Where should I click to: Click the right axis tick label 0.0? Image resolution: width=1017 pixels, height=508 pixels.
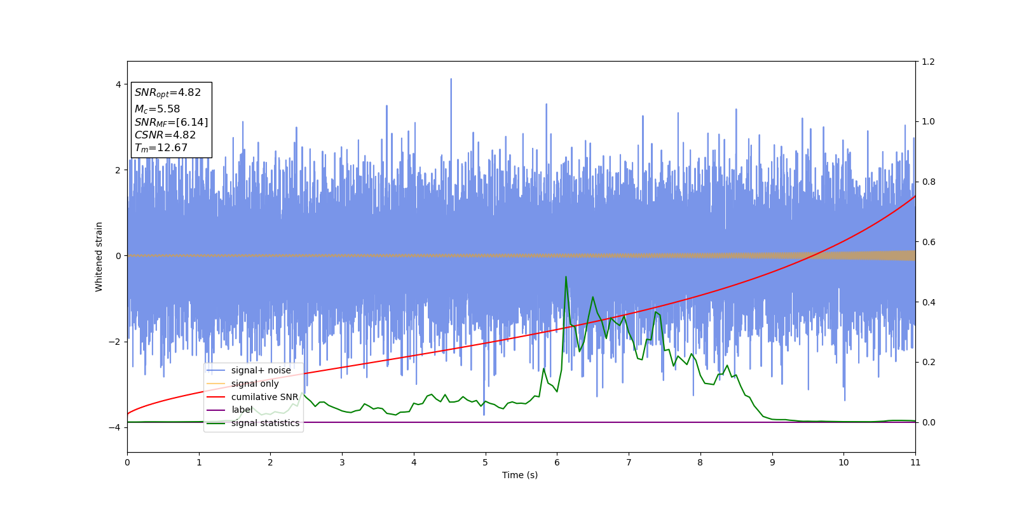point(928,422)
